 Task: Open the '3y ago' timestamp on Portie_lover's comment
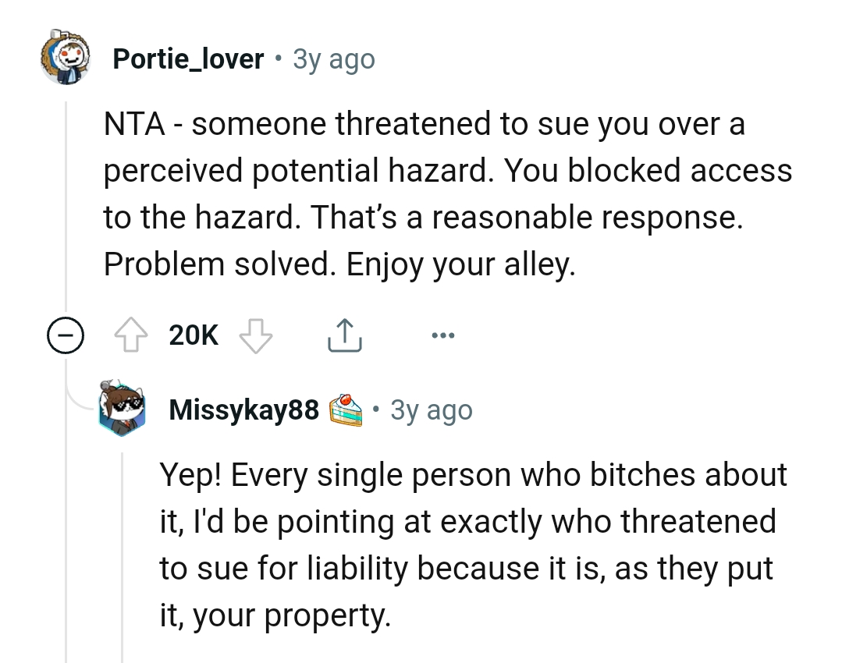[x=333, y=58]
